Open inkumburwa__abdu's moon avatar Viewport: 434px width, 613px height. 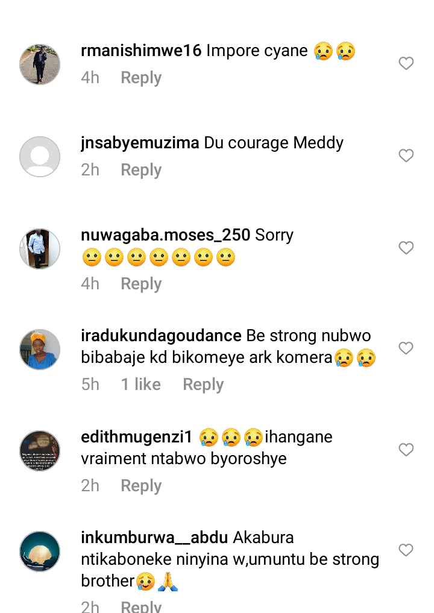pyautogui.click(x=40, y=552)
